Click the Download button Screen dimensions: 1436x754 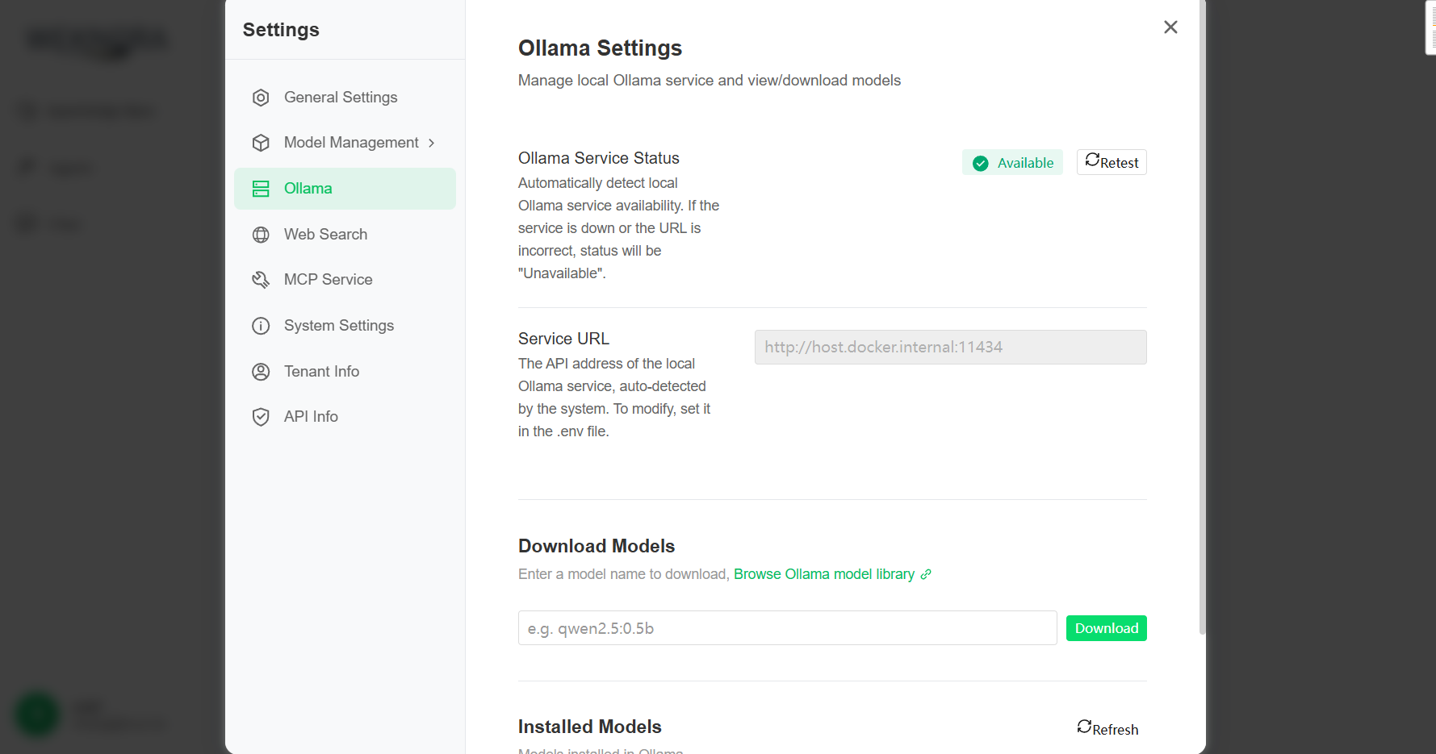[1106, 627]
